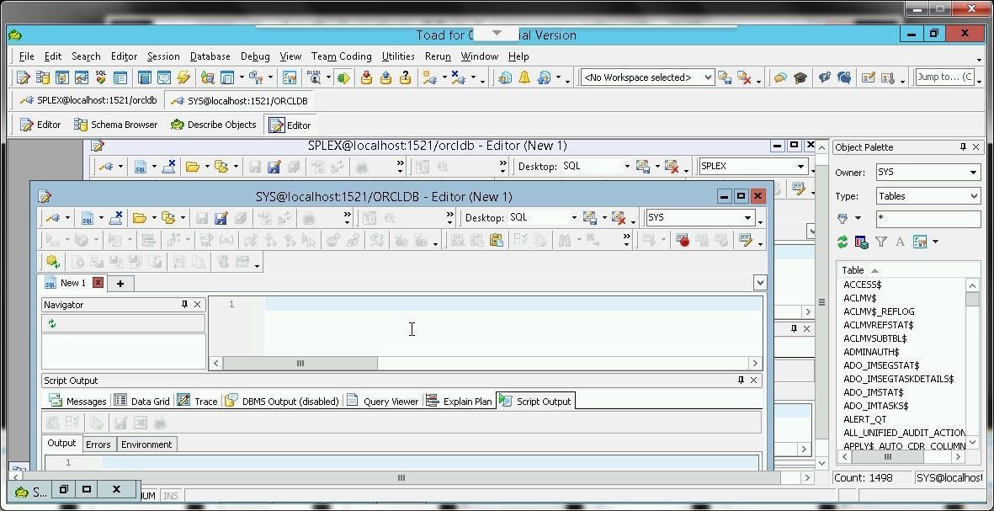Screen dimensions: 994x511
Task: Select the ACCESS$ table in Object Palette
Action: coord(862,285)
